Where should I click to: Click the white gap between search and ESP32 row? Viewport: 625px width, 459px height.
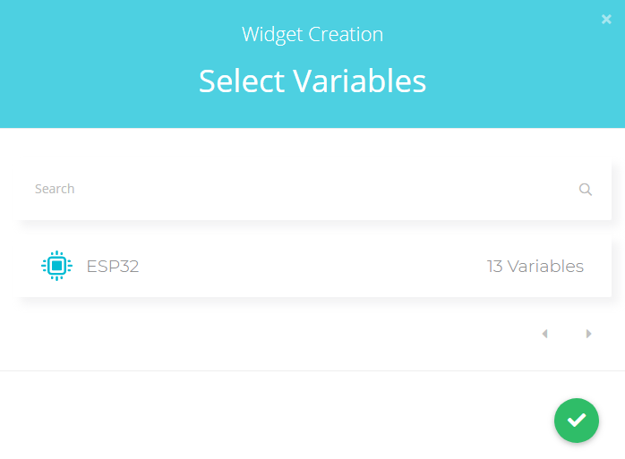click(x=313, y=229)
